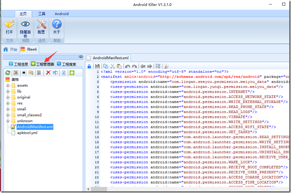This screenshot has width=291, height=193.
Task: Switch to the 主页 ribbon tab
Action: tap(23, 14)
